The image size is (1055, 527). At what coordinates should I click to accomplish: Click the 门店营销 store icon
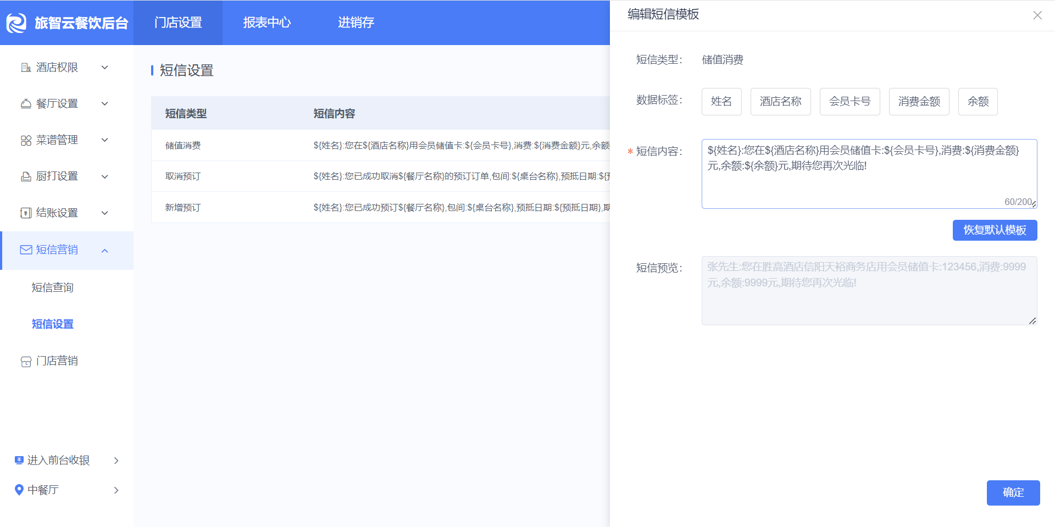click(x=26, y=362)
